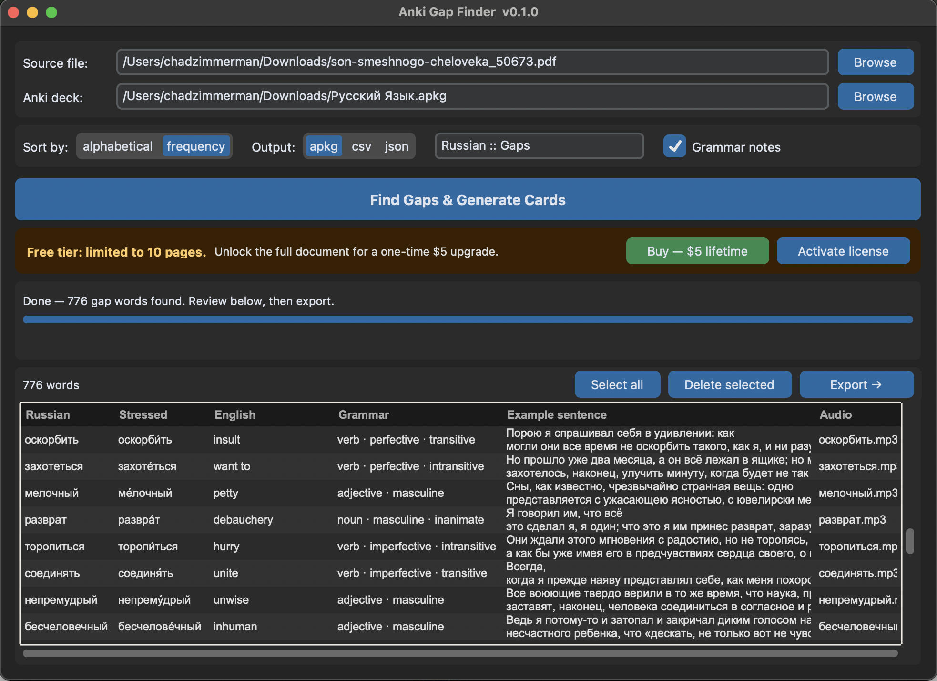
Task: Click the Source file path field
Action: click(472, 62)
